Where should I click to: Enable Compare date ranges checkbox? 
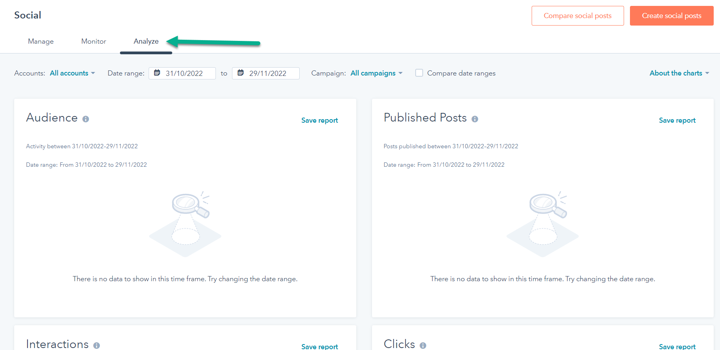point(419,73)
